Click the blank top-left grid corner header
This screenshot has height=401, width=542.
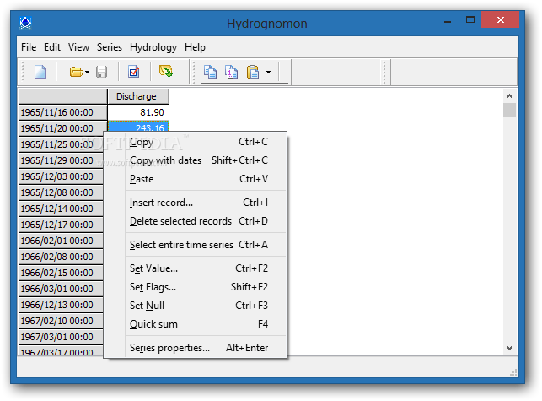(62, 96)
